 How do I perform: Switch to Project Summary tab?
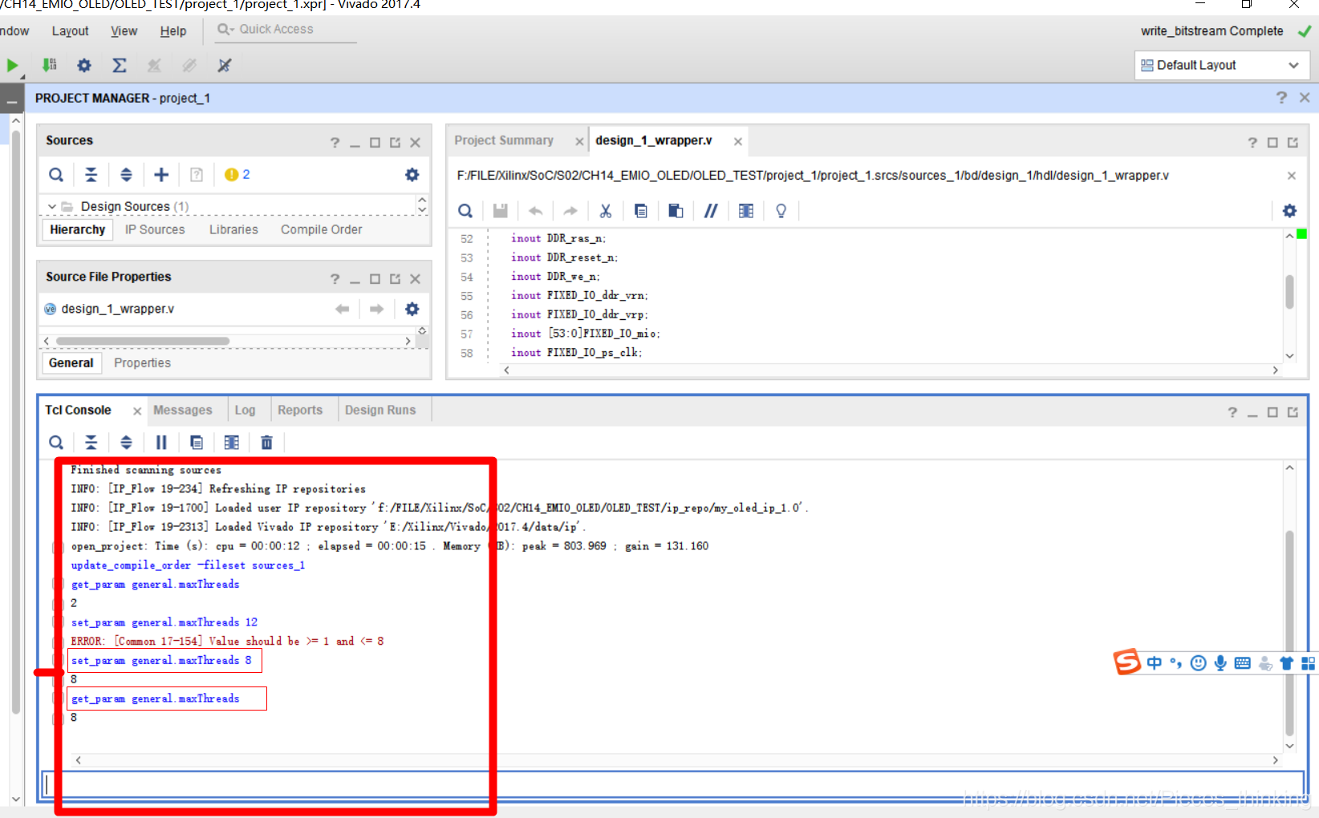(x=504, y=140)
